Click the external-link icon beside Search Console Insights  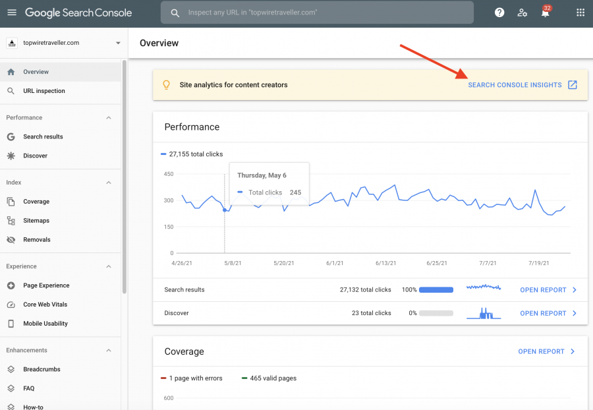[573, 85]
